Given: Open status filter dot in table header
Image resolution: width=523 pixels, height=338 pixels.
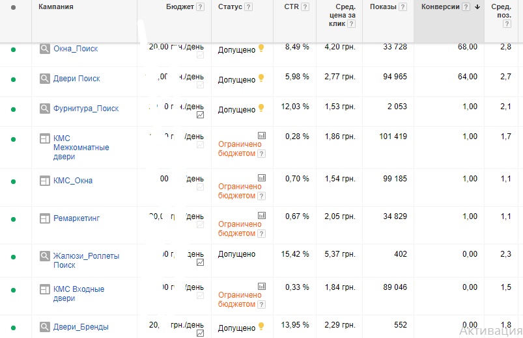Looking at the screenshot, I should point(13,7).
